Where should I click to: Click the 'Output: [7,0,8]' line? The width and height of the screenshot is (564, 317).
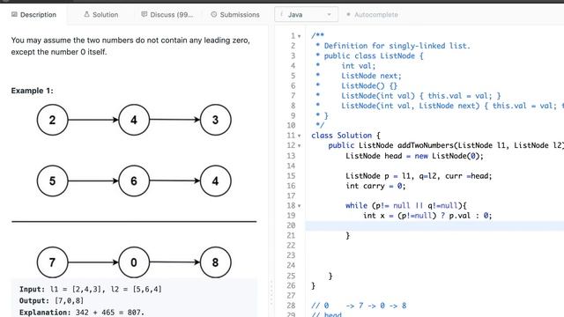pos(51,301)
